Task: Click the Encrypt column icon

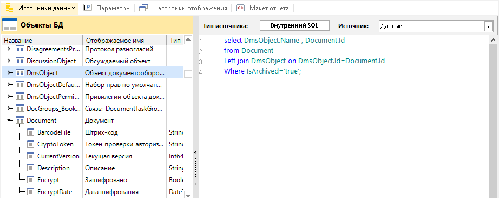Action: click(30, 180)
